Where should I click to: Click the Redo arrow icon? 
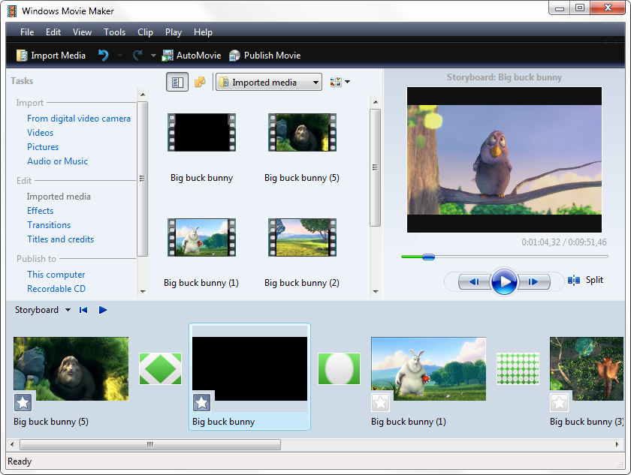point(137,55)
